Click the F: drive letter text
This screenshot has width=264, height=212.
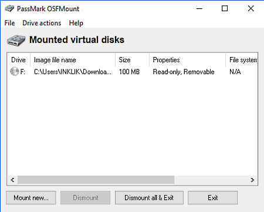click(23, 72)
